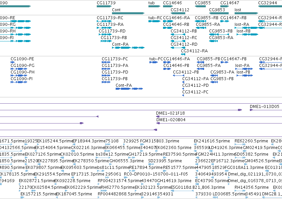Select the GH06555.3prime EST label

pos(127,161)
